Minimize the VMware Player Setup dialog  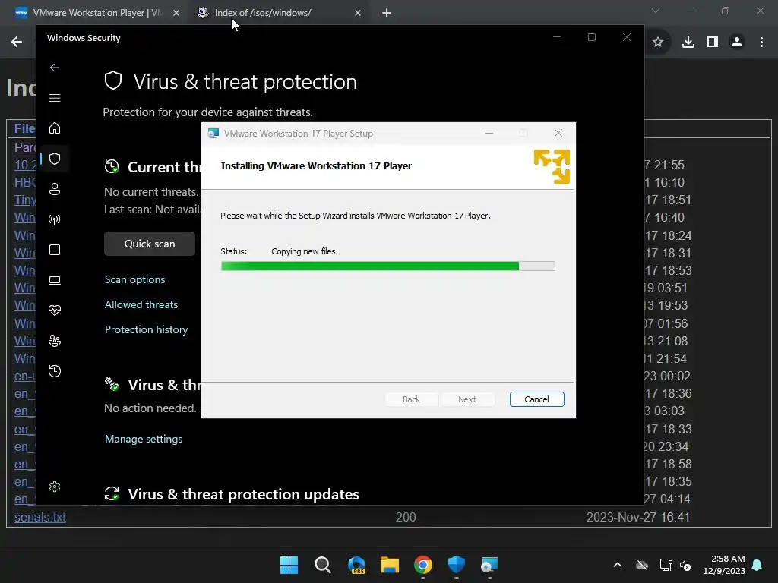489,133
